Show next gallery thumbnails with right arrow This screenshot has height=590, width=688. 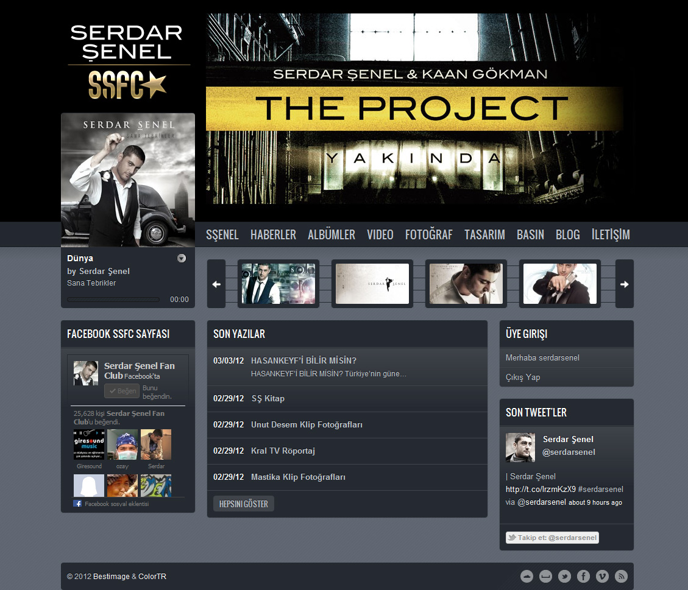pyautogui.click(x=625, y=284)
